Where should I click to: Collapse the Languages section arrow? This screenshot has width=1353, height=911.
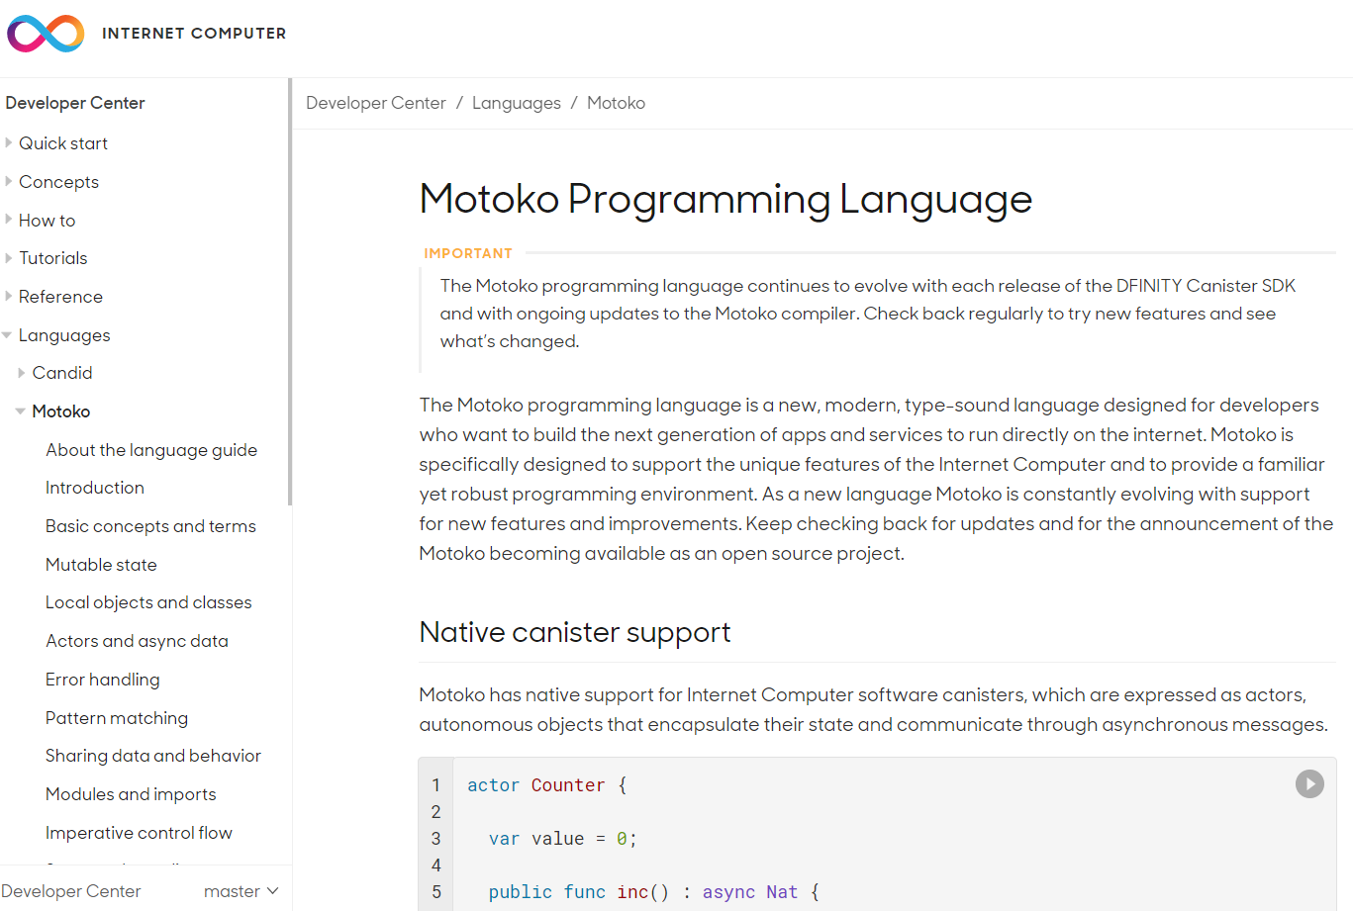(x=8, y=335)
